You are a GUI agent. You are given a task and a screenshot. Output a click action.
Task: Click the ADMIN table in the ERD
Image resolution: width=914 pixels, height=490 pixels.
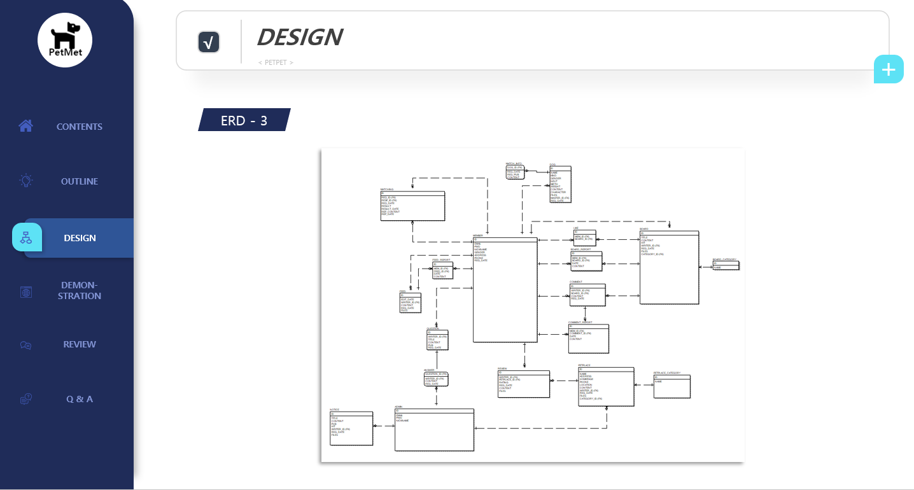434,430
